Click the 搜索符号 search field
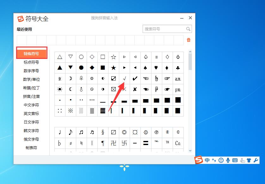265x184 pixels. pyautogui.click(x=164, y=29)
